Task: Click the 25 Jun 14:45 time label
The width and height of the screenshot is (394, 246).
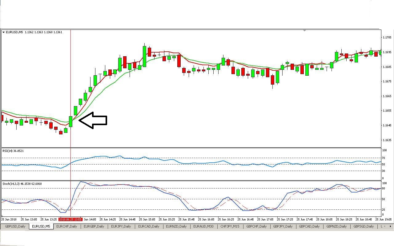Action: [x=127, y=219]
